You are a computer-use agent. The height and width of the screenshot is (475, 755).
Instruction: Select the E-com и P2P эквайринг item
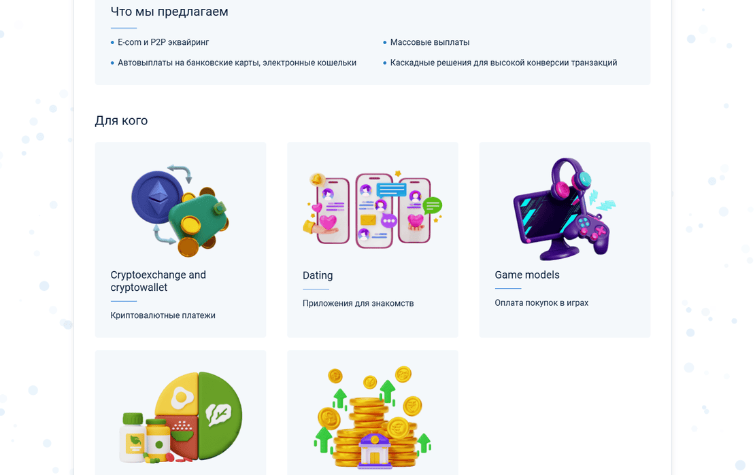pyautogui.click(x=163, y=42)
